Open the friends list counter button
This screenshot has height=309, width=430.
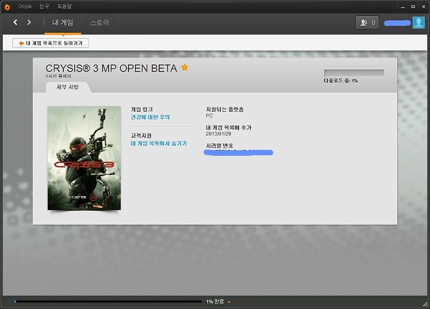click(367, 23)
